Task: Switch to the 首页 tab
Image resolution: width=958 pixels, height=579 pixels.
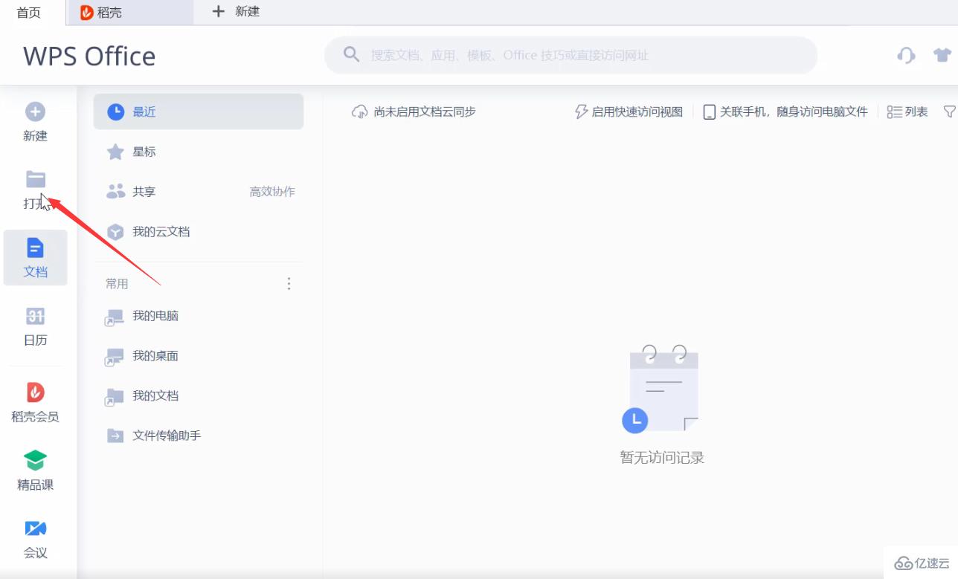Action: (x=29, y=12)
